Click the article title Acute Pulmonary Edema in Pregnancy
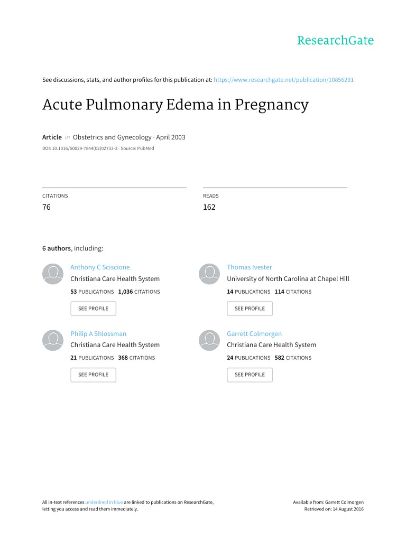This screenshot has width=406, height=541. pyautogui.click(x=175, y=105)
